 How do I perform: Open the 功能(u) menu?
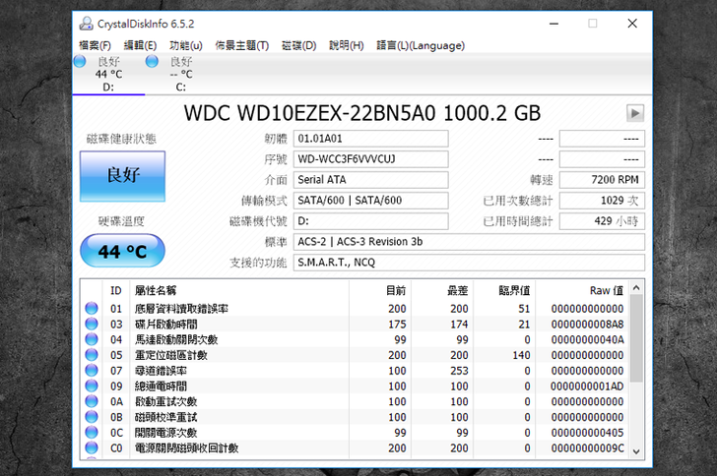(x=185, y=45)
